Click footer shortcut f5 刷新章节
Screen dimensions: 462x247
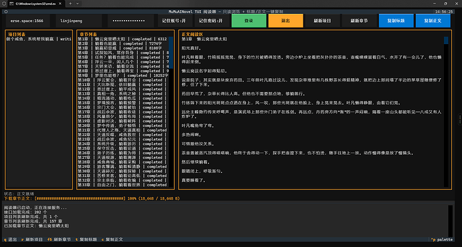[x=59, y=240]
